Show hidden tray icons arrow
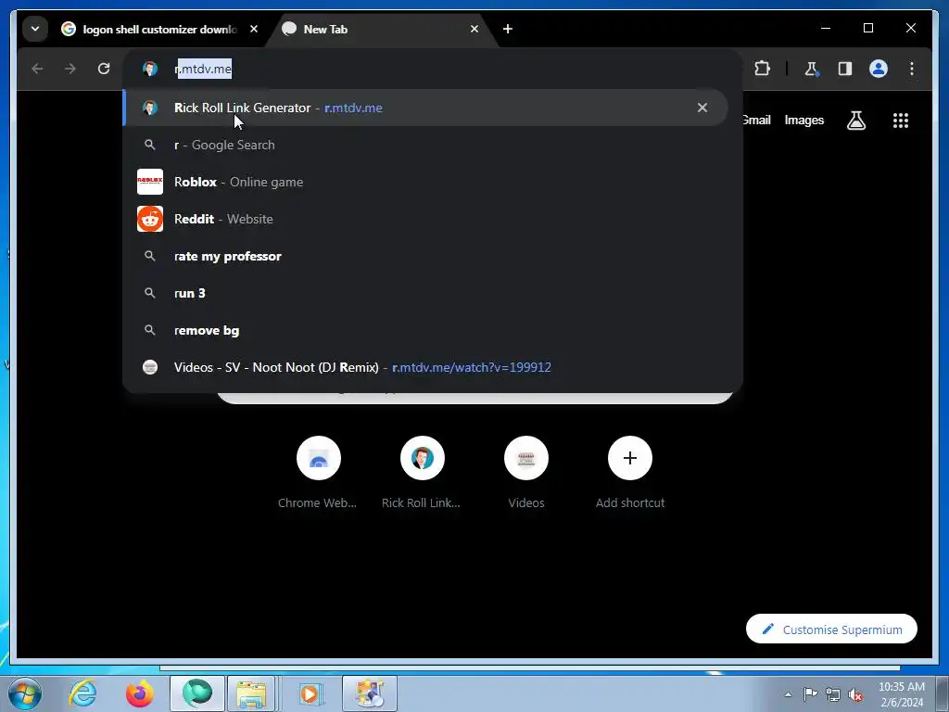Image resolution: width=949 pixels, height=712 pixels. click(788, 694)
